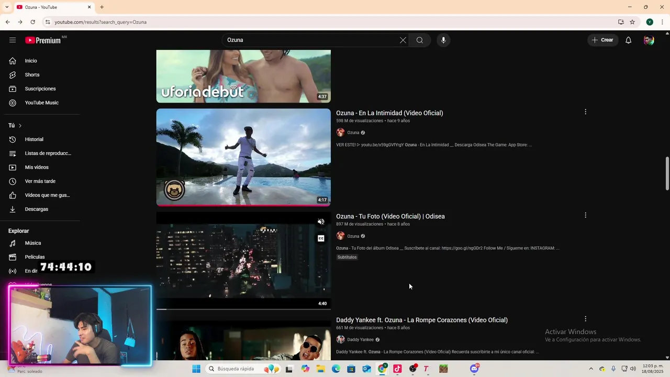Viewport: 670px width, 377px height.
Task: Open Ozuna channel under En La Intimidad
Action: [x=353, y=132]
